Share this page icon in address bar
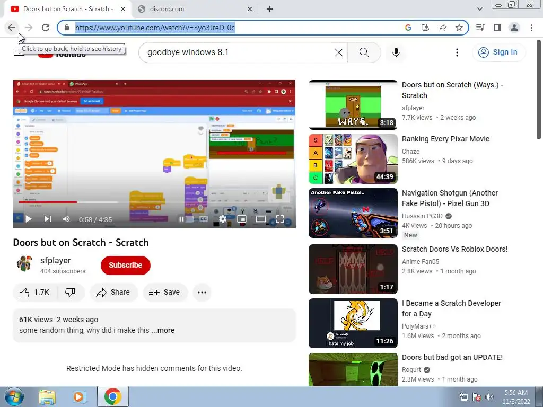The width and height of the screenshot is (543, 407). (442, 28)
